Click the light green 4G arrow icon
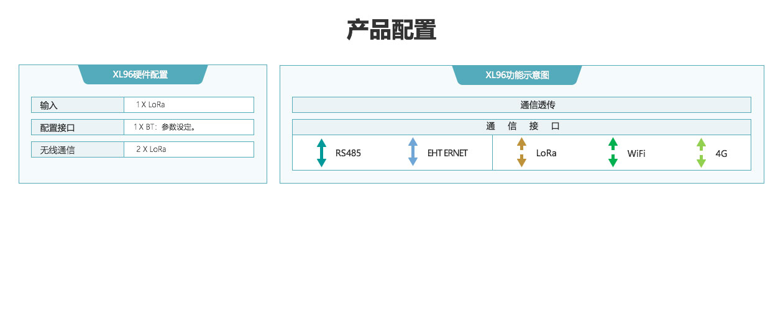 [701, 153]
